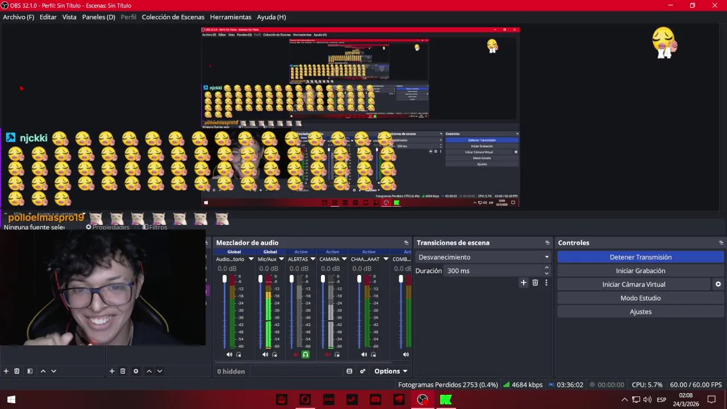Click Iniciar Grabación button
This screenshot has height=409, width=727.
coord(641,271)
